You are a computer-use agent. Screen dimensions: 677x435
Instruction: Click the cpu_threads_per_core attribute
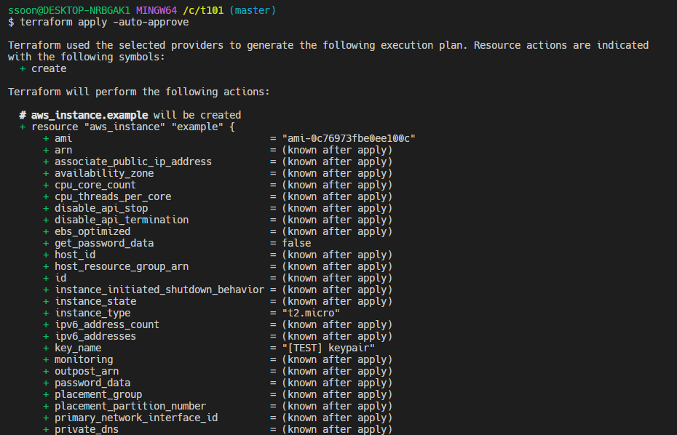tap(113, 197)
